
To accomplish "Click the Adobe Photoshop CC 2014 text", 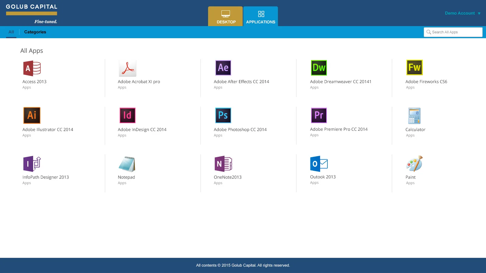I will coord(240,130).
